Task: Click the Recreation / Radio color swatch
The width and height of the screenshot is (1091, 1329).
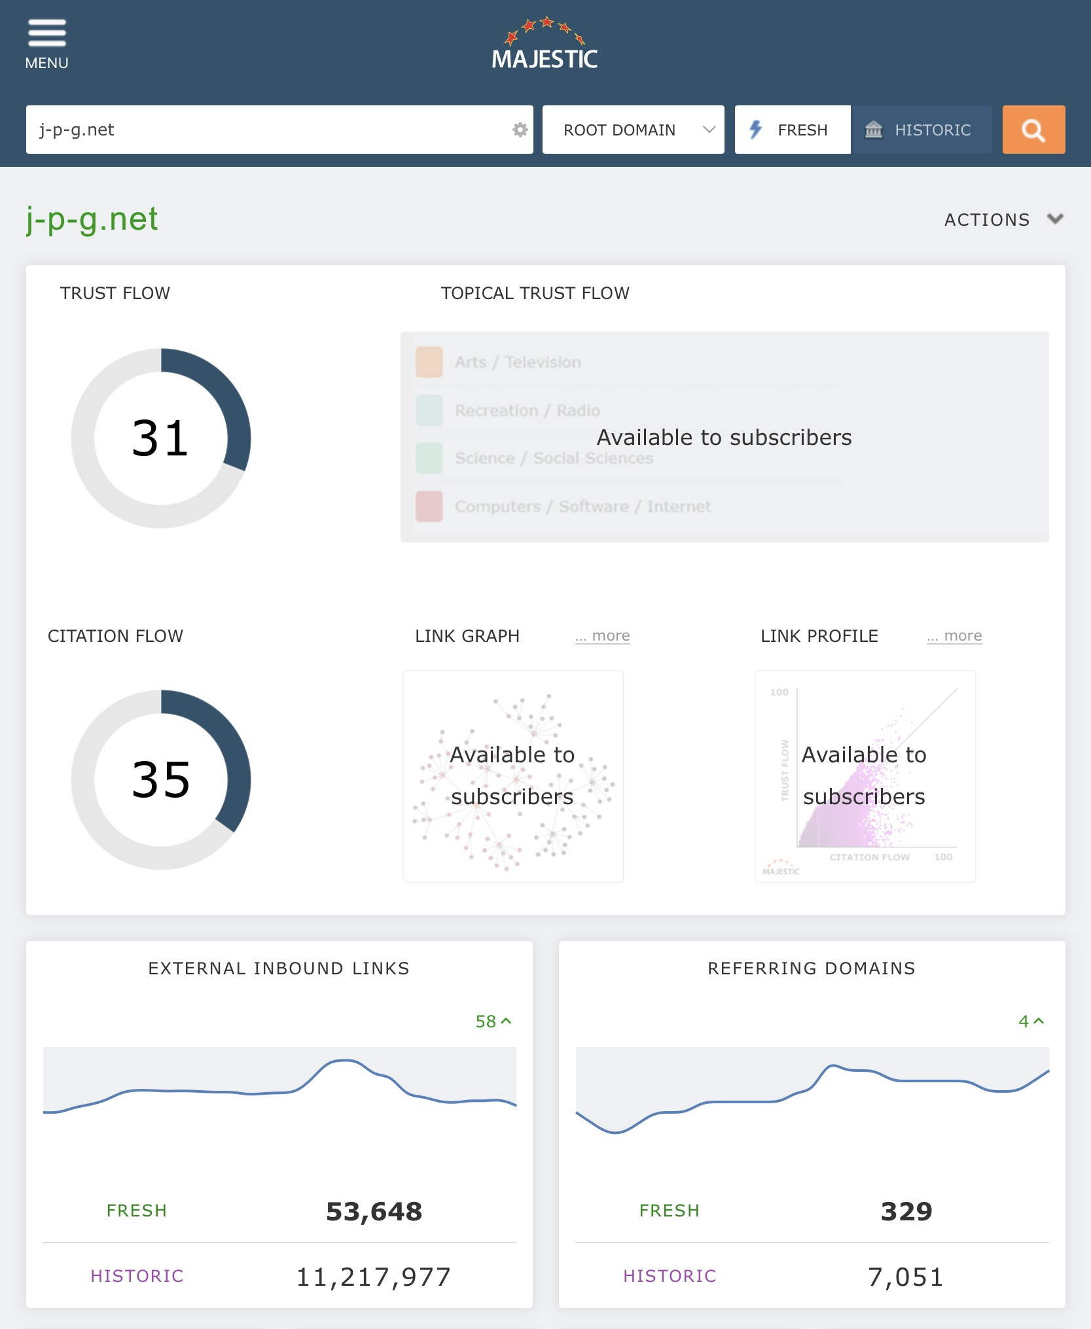Action: tap(429, 410)
